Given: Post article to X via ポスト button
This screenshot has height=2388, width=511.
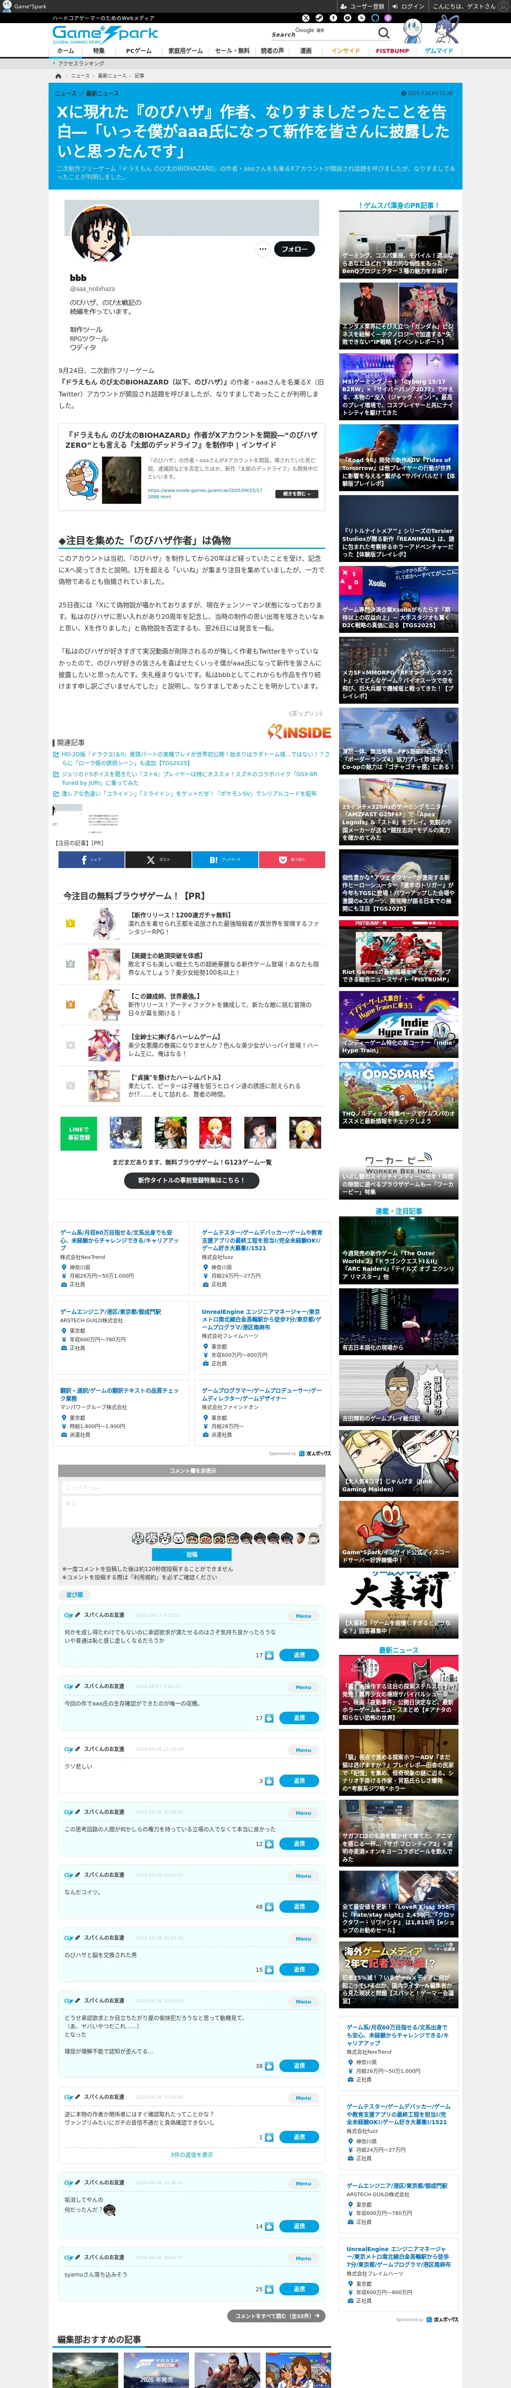Looking at the screenshot, I should tap(158, 859).
